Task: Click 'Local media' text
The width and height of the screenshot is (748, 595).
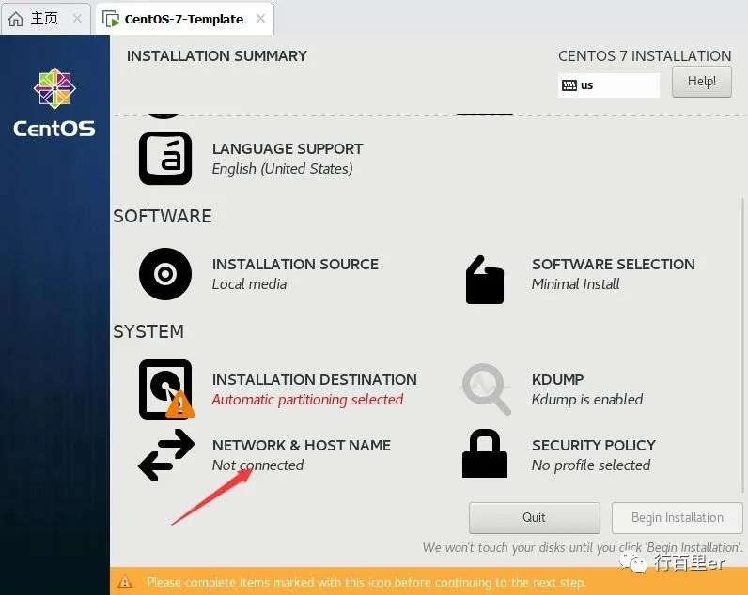Action: coord(250,284)
